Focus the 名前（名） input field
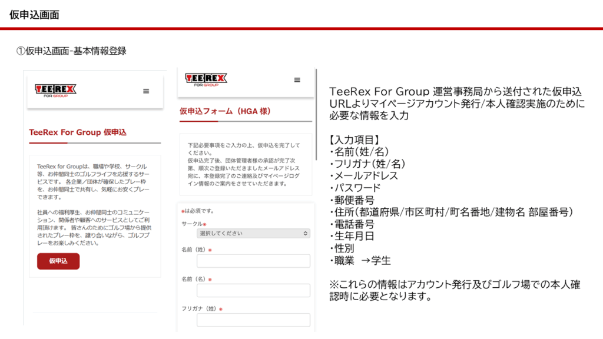 point(253,290)
